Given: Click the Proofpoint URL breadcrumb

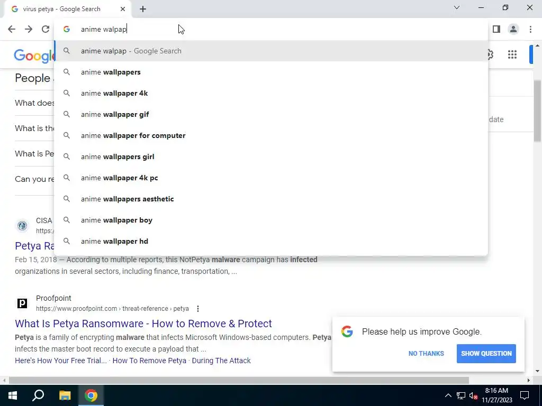Looking at the screenshot, I should pyautogui.click(x=112, y=309).
